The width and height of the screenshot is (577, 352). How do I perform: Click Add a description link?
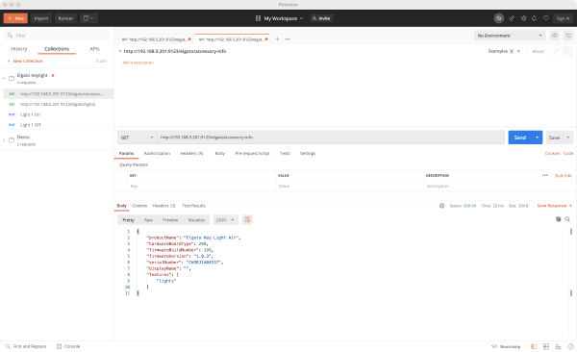coord(138,63)
